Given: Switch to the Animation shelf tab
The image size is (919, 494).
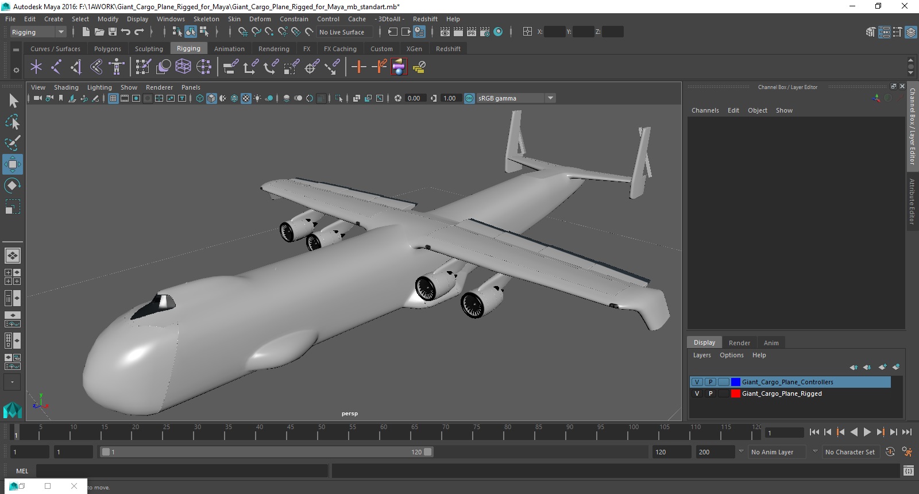Looking at the screenshot, I should click(x=229, y=49).
